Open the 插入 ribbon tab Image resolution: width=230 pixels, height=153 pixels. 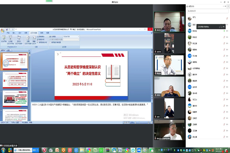(x=14, y=33)
